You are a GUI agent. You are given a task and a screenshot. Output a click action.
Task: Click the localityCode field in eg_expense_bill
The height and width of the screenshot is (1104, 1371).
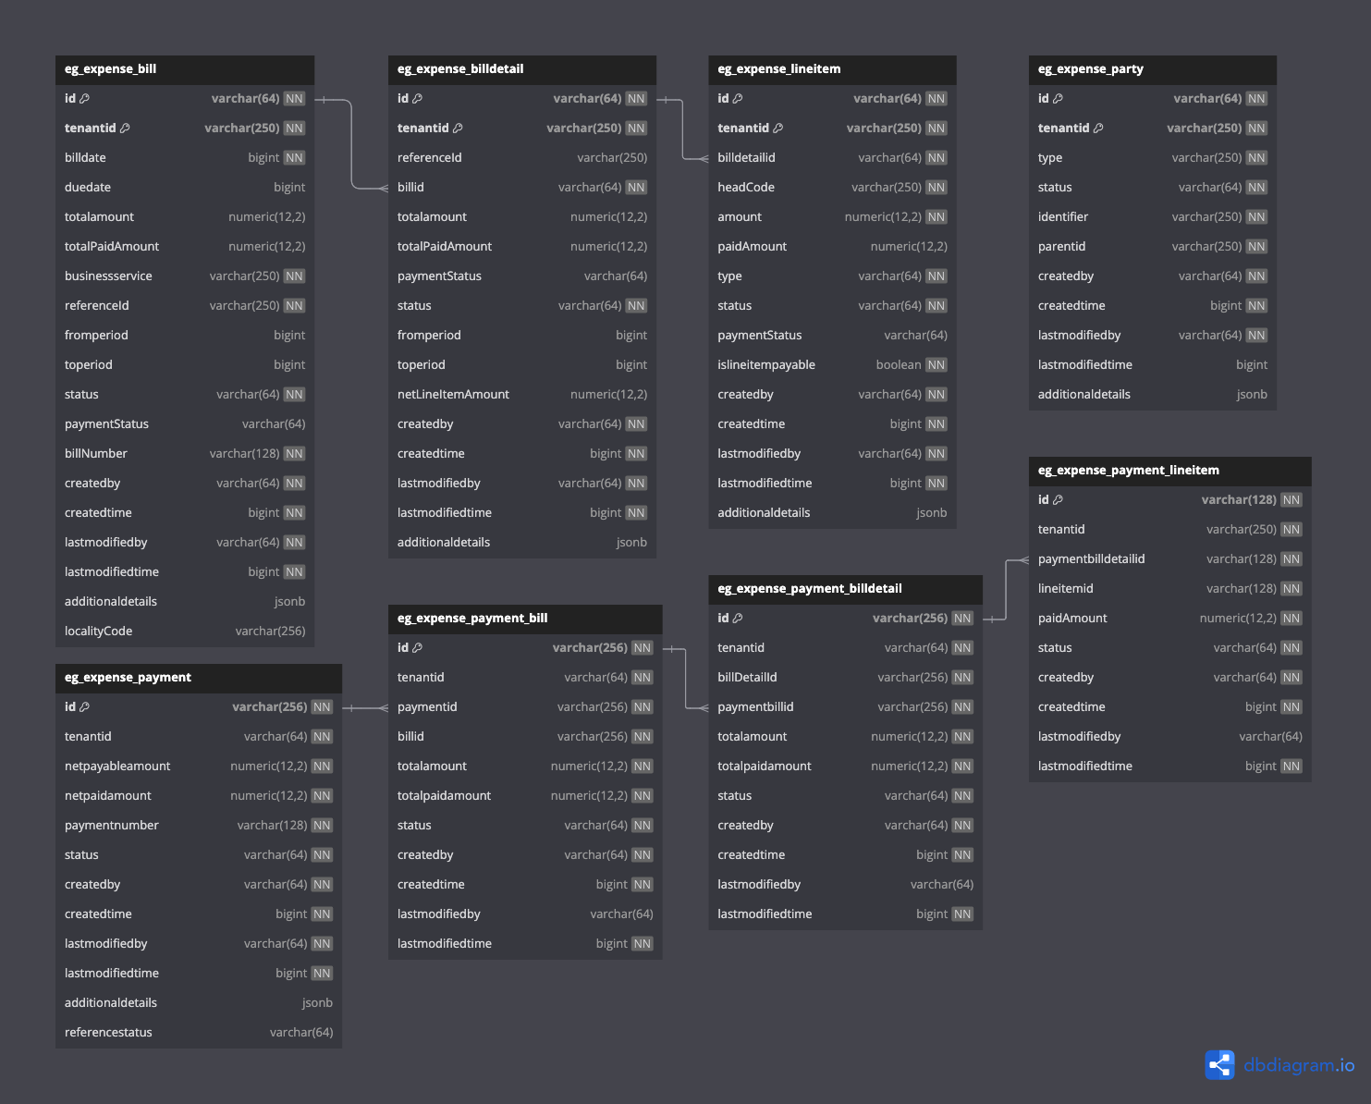(x=185, y=631)
